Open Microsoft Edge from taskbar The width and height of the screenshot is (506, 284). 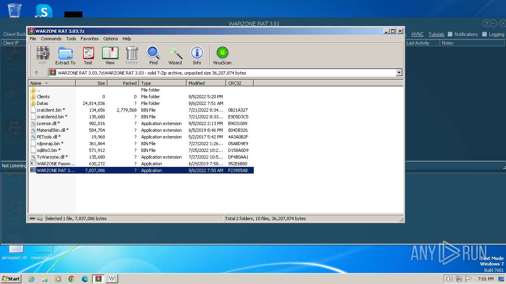pos(85,279)
